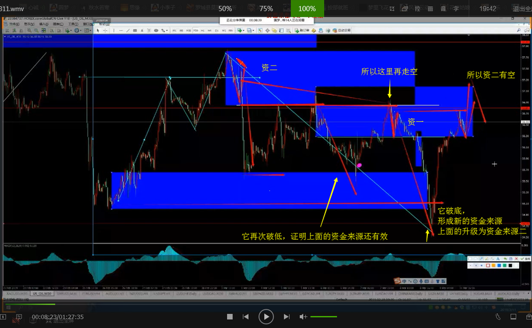Viewport: 532px width, 328px height.
Task: Click the overlapping windows icon in top bar
Action: coord(405,9)
